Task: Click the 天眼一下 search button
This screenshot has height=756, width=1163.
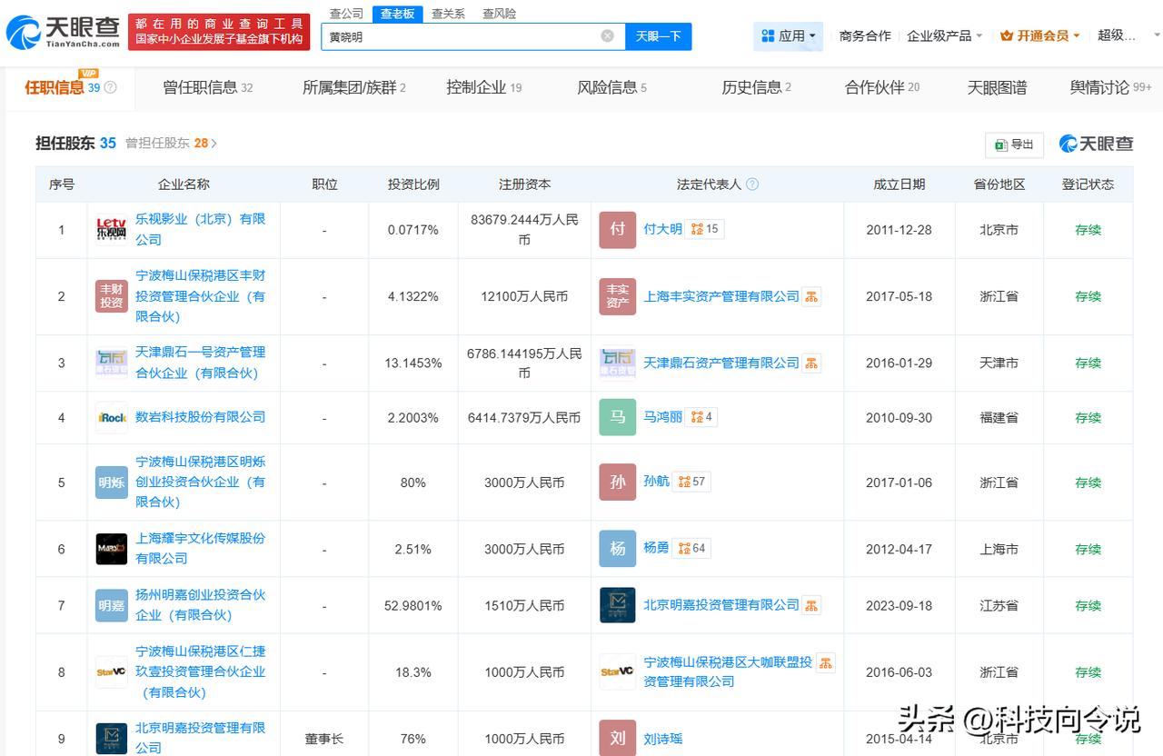Action: point(659,36)
